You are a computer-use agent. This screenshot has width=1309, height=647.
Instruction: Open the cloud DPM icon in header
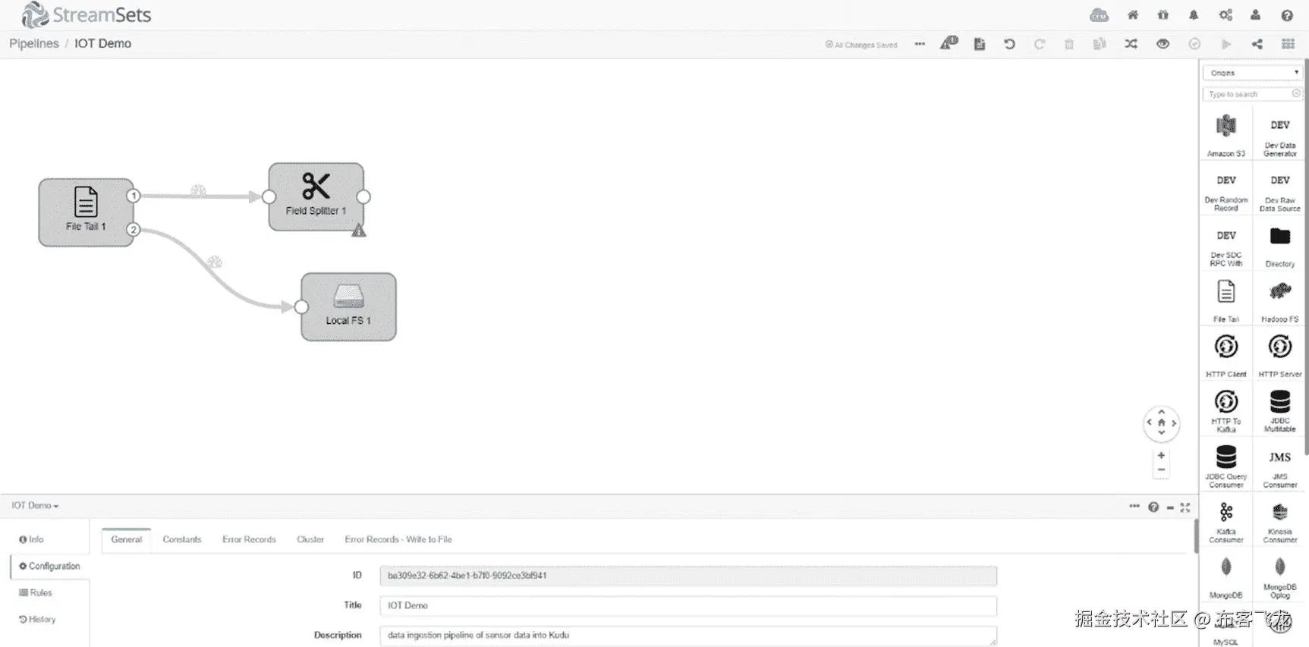pos(1099,15)
